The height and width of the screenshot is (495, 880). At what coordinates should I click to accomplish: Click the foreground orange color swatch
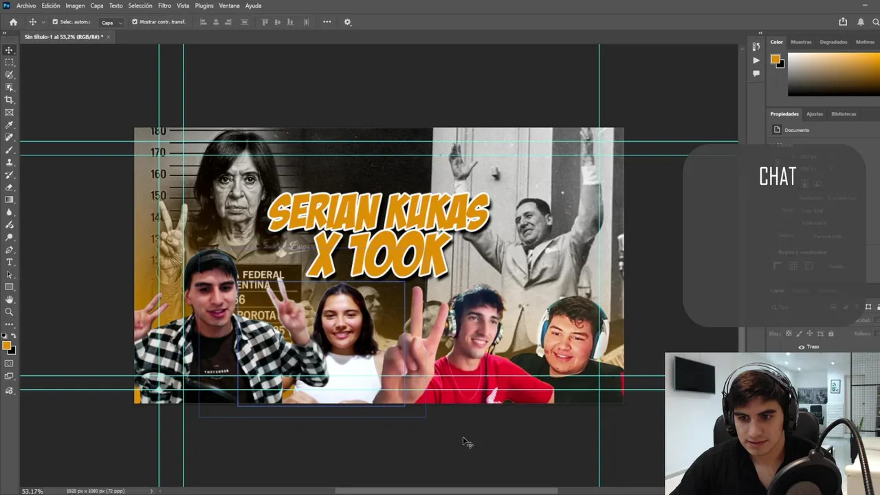coord(5,346)
